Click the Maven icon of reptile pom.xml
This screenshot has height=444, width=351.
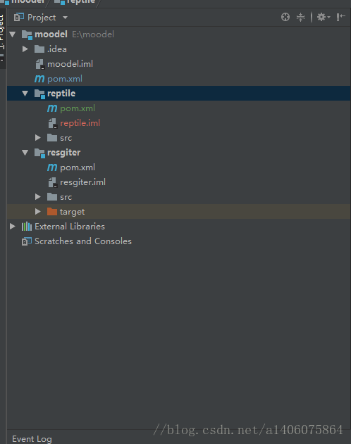(x=52, y=108)
